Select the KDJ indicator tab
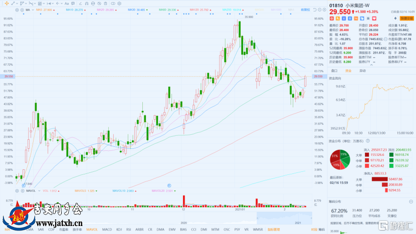This screenshot has width=416, height=234. point(119,229)
